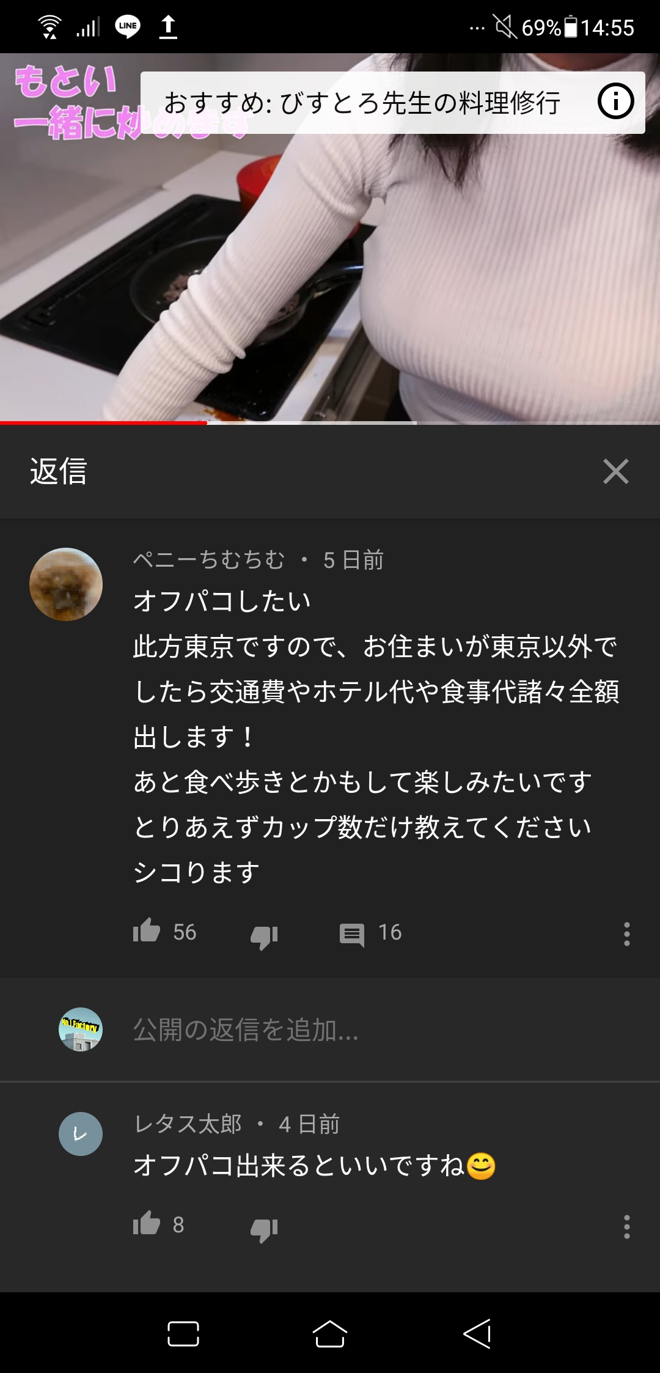This screenshot has width=660, height=1373.
Task: Tap the info card icon
Action: click(615, 101)
